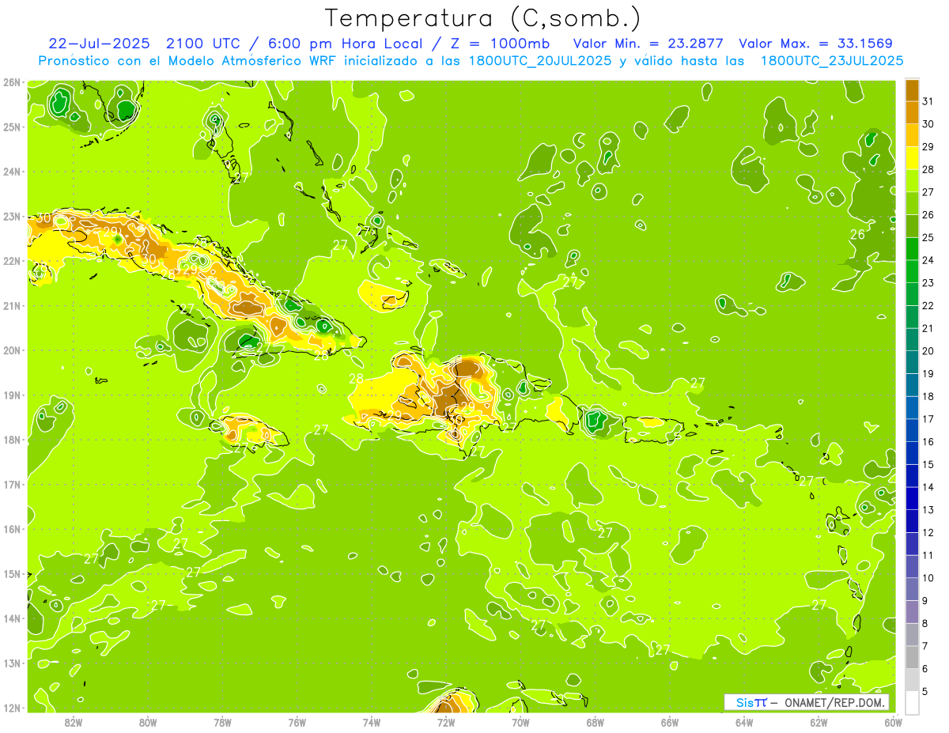Click the 68W longitude axis label
949x733 pixels.
coord(595,722)
